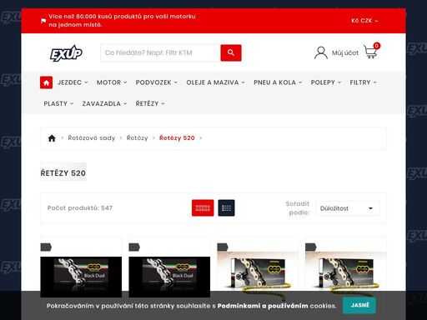The width and height of the screenshot is (427, 320).
Task: Expand the PNEU A KOLA menu
Action: point(278,82)
